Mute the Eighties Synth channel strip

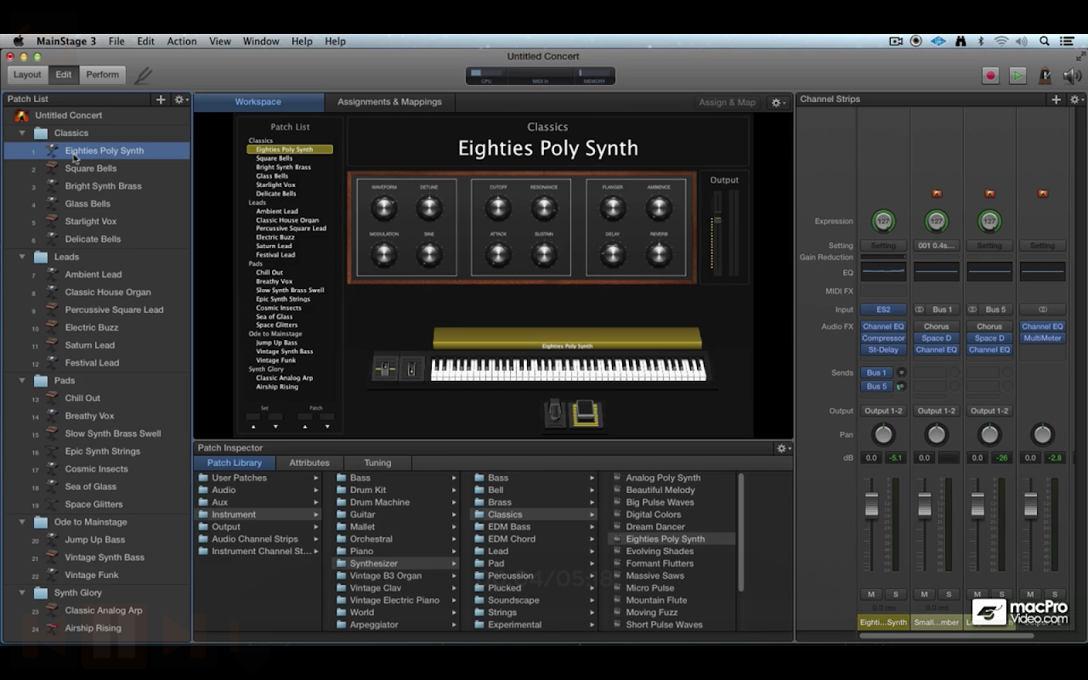click(871, 594)
